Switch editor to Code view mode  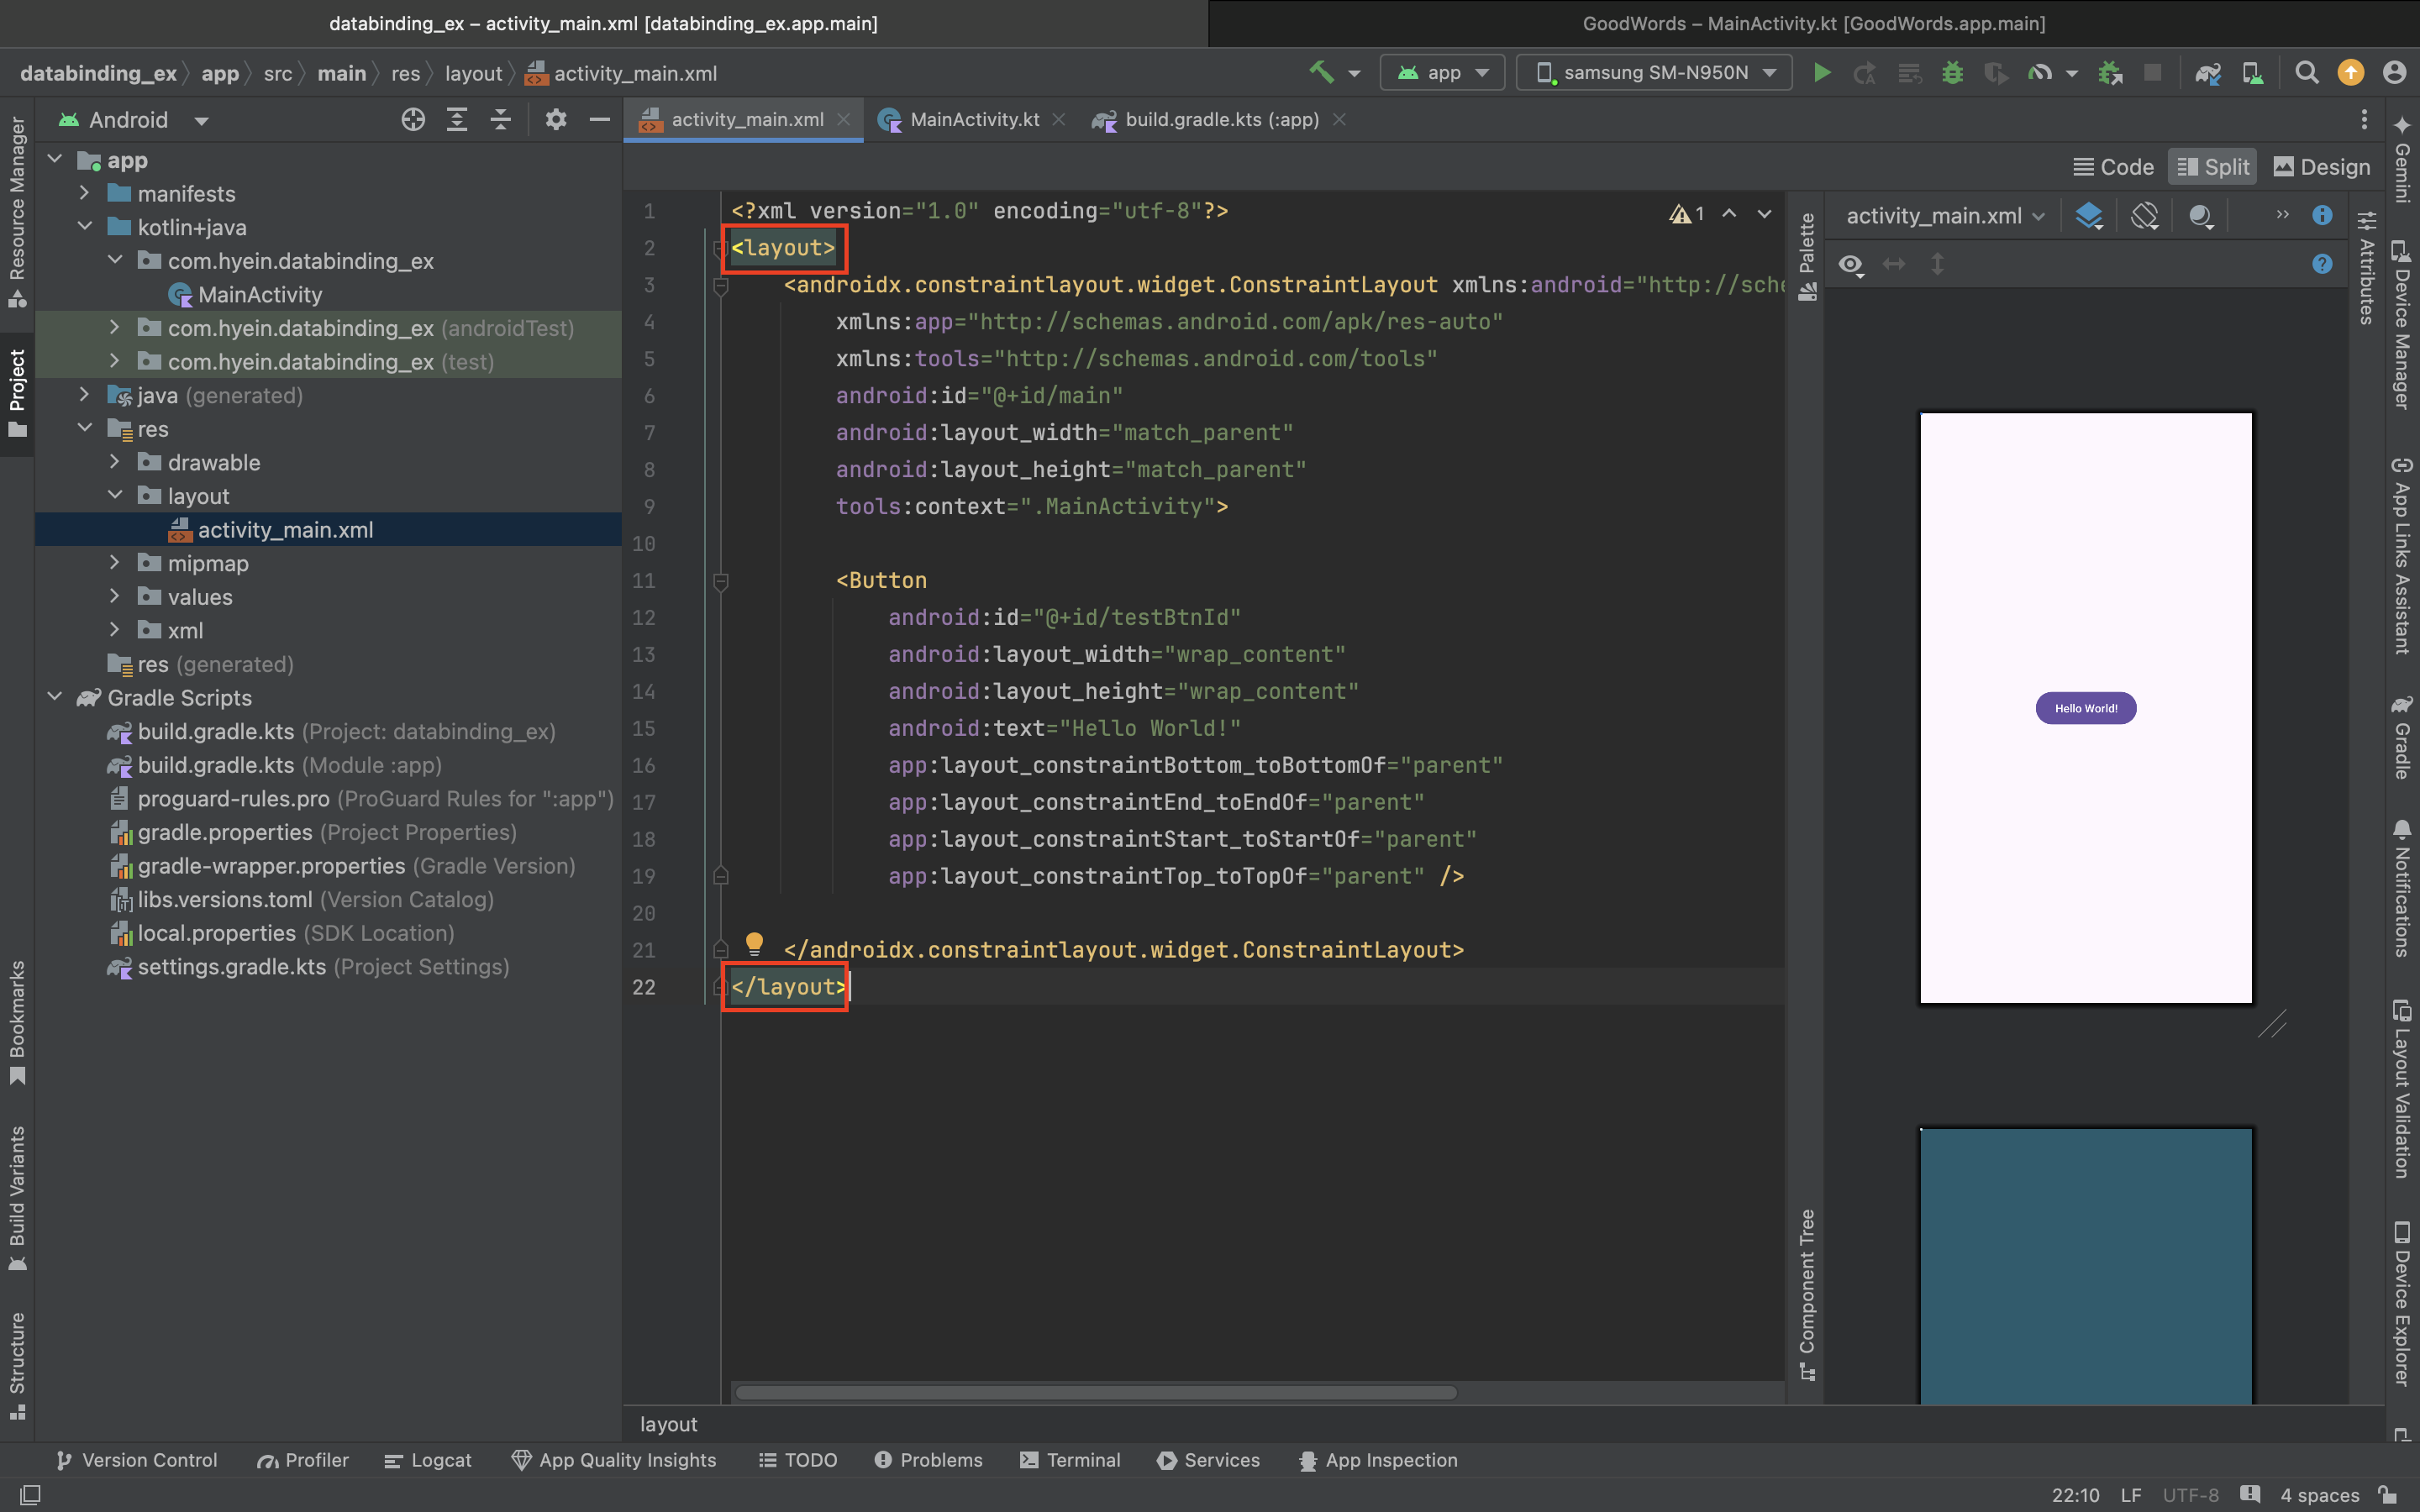click(x=2113, y=167)
